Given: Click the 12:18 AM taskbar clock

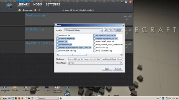Looking at the screenshot, I should [175, 98].
